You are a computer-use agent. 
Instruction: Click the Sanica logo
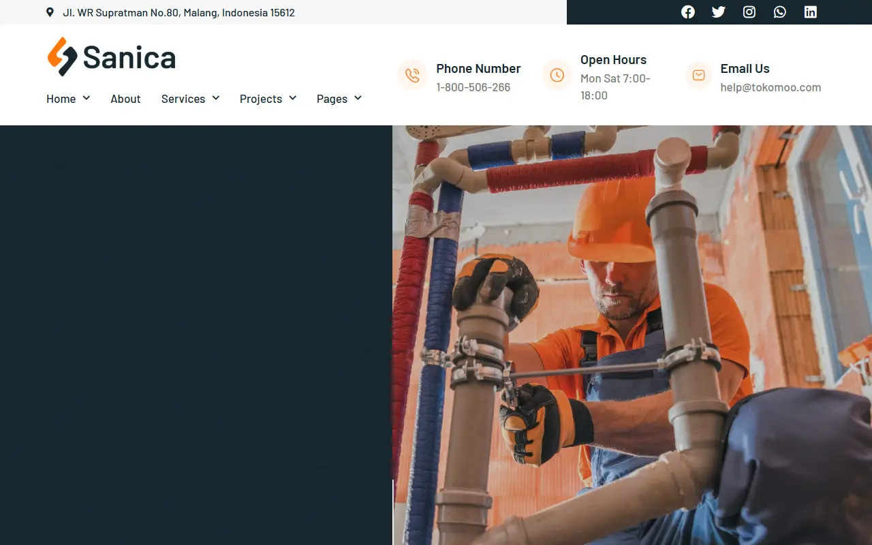[111, 57]
